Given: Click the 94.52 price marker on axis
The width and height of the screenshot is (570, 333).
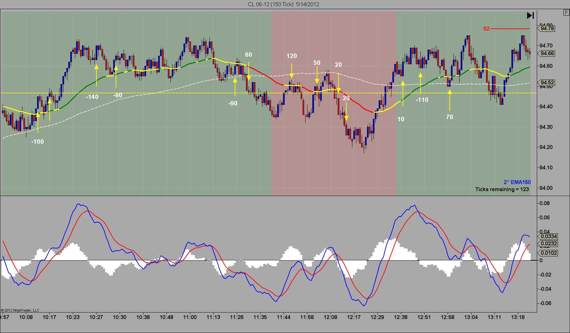Looking at the screenshot, I should click(x=547, y=83).
